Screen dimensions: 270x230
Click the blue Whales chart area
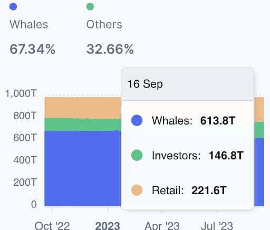(83, 168)
